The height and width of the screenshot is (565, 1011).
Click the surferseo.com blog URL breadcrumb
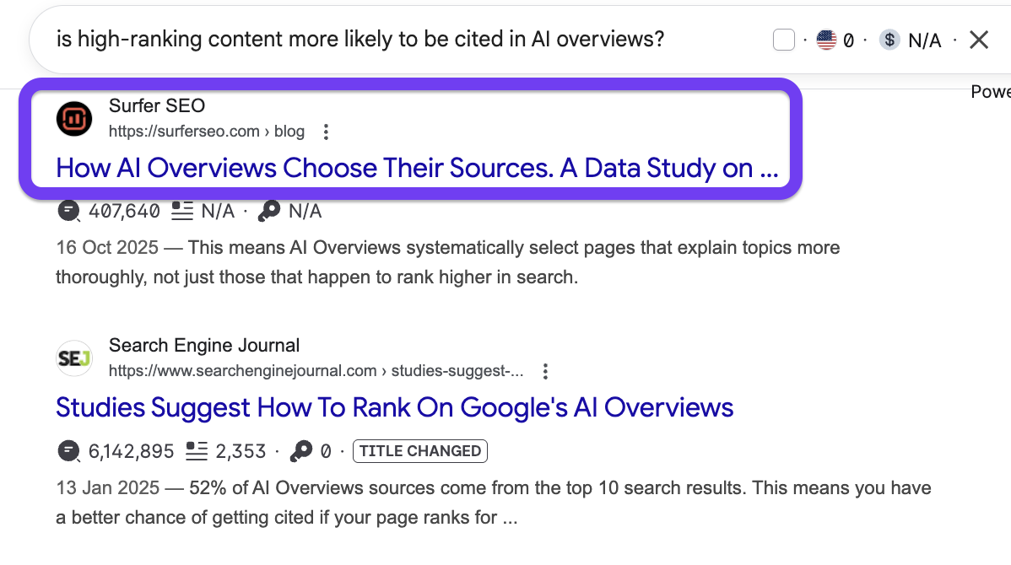(207, 132)
